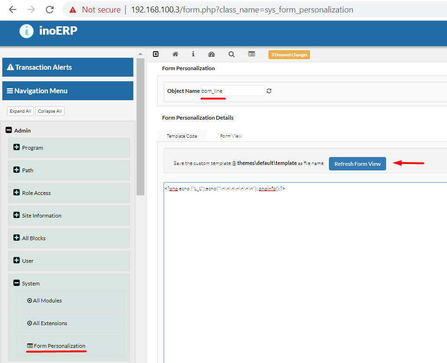
Task: Click the Refresh Form View button
Action: pyautogui.click(x=357, y=164)
